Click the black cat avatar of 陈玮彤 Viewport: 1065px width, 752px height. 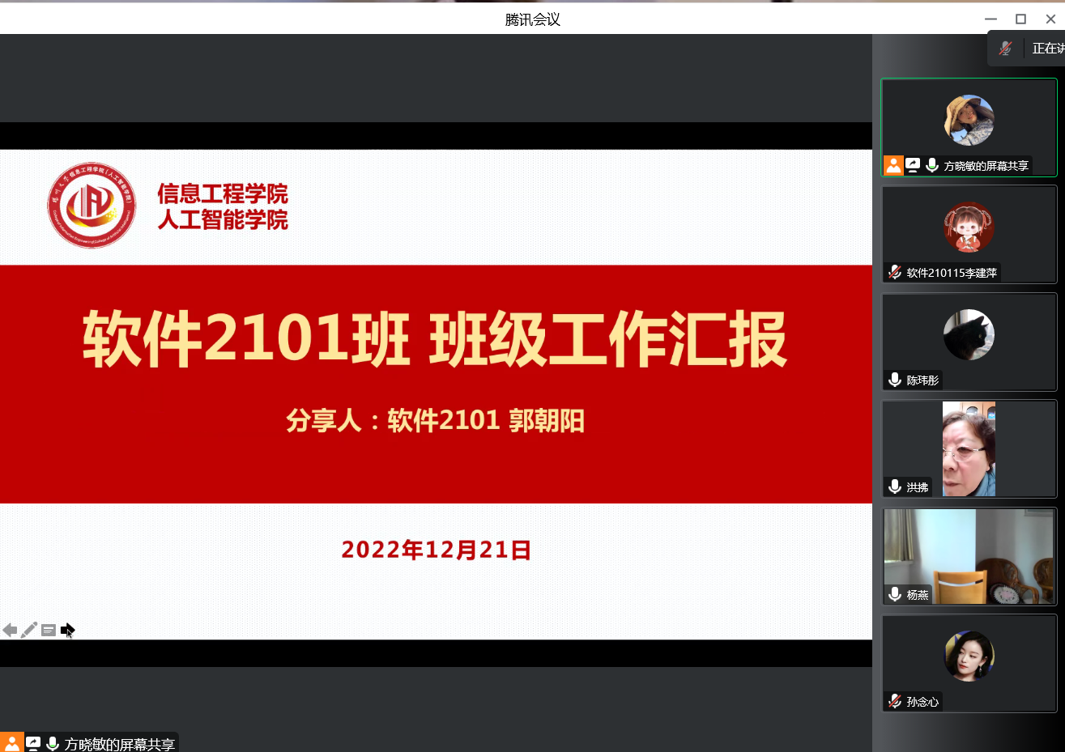(x=969, y=334)
